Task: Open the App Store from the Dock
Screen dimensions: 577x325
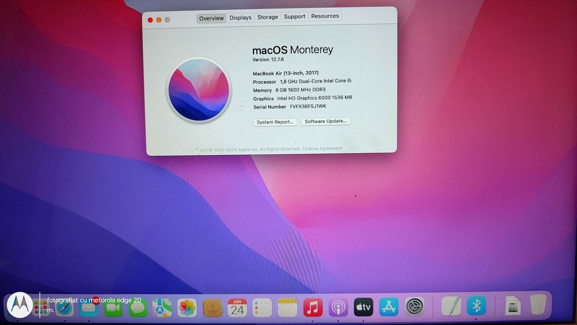Action: (x=389, y=307)
